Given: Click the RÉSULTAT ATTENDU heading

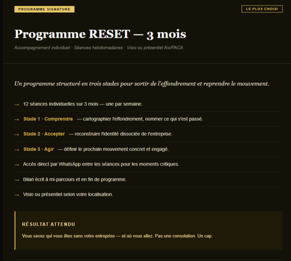Looking at the screenshot, I should pos(48,224).
